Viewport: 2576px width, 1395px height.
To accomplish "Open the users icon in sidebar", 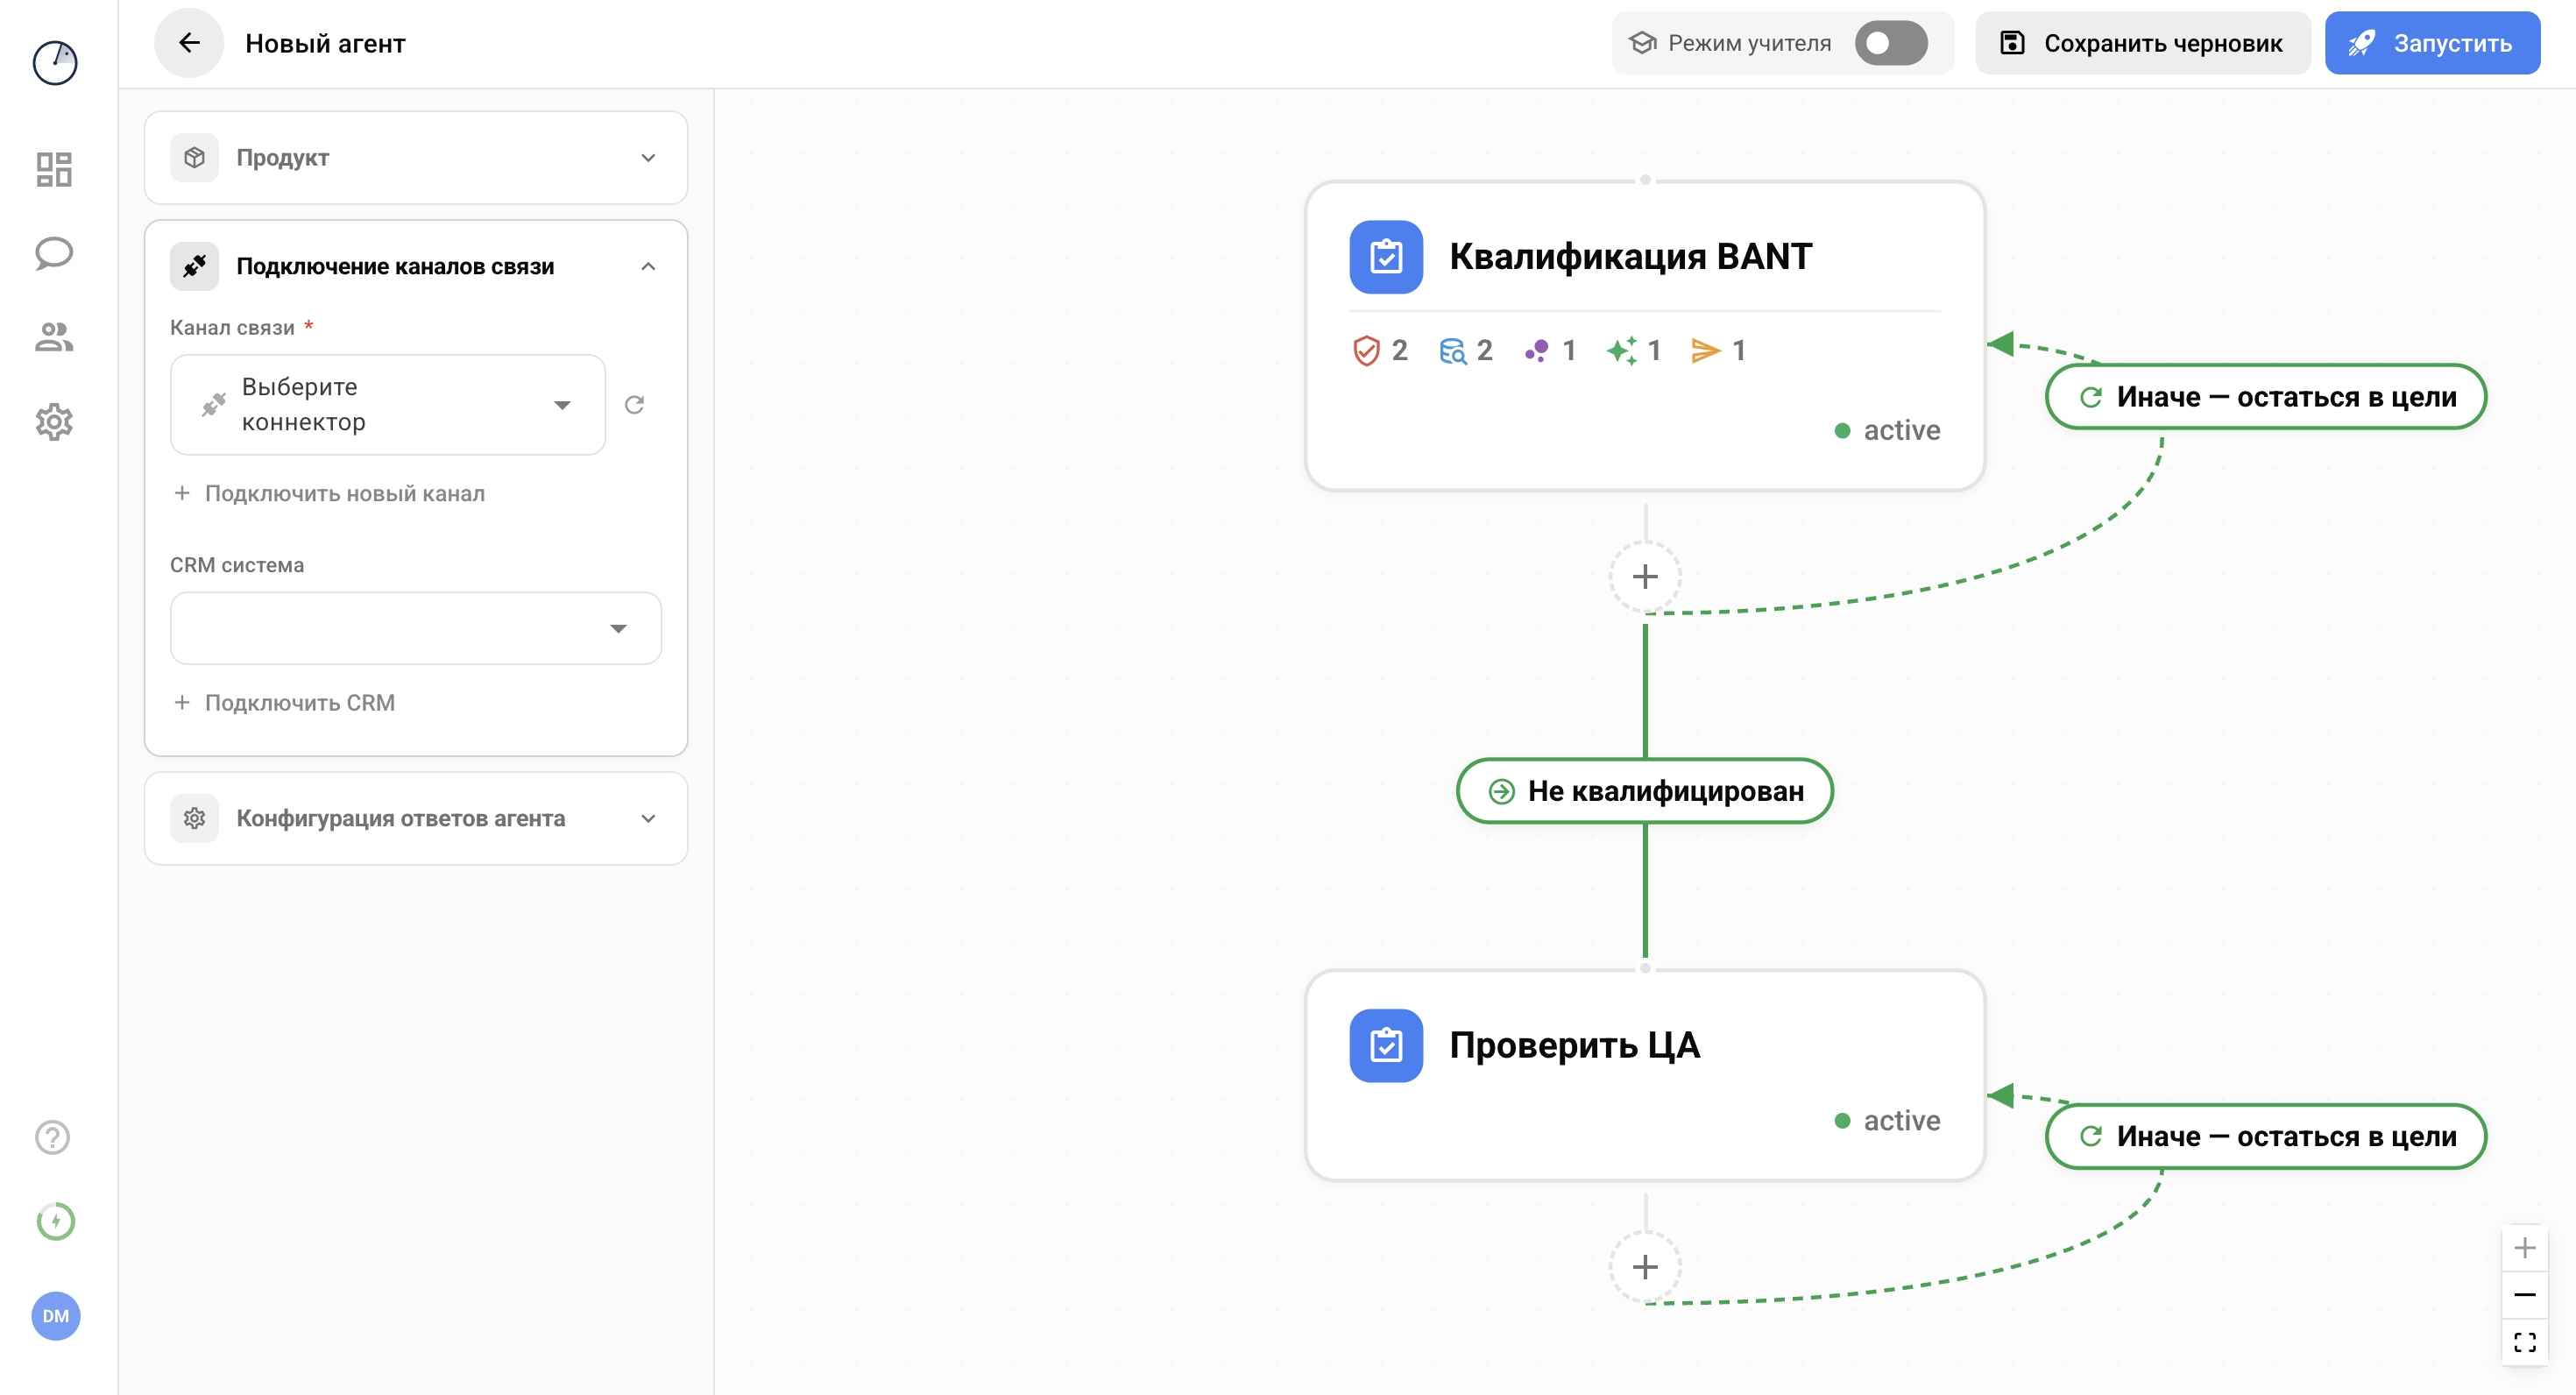I will (54, 337).
